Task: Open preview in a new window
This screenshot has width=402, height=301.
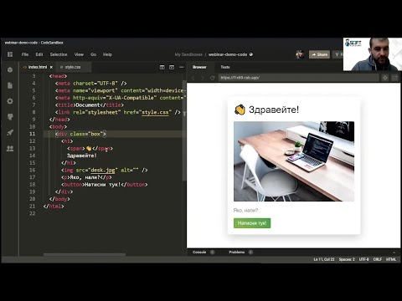Action: [x=394, y=78]
